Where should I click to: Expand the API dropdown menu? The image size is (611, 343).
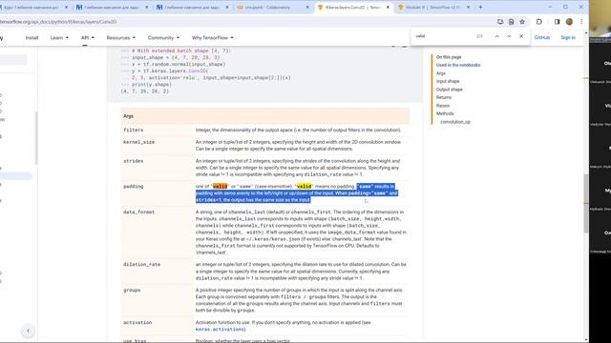[87, 38]
